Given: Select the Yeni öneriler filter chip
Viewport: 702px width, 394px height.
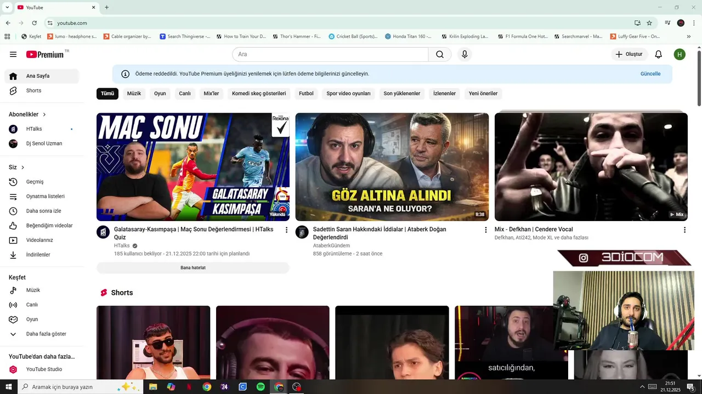Looking at the screenshot, I should click(x=483, y=94).
